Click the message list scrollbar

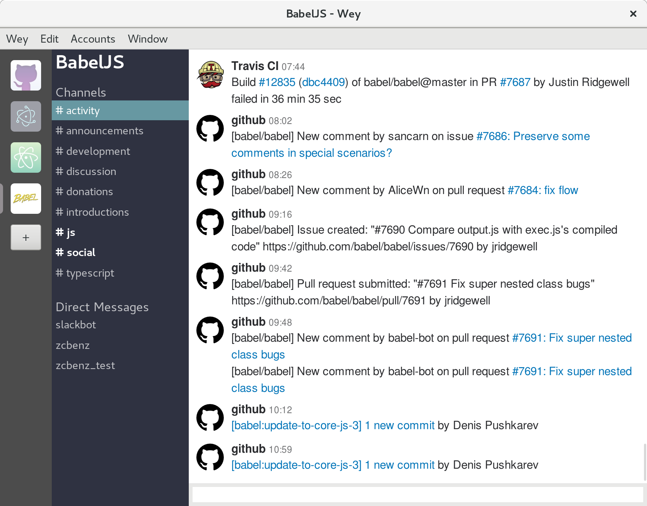[x=645, y=462]
